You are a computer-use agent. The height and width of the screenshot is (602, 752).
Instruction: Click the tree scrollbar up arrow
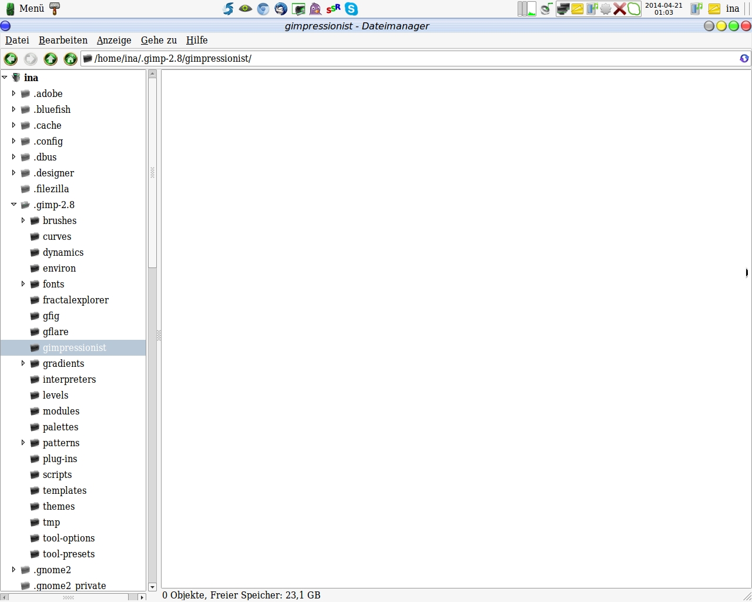coord(152,74)
